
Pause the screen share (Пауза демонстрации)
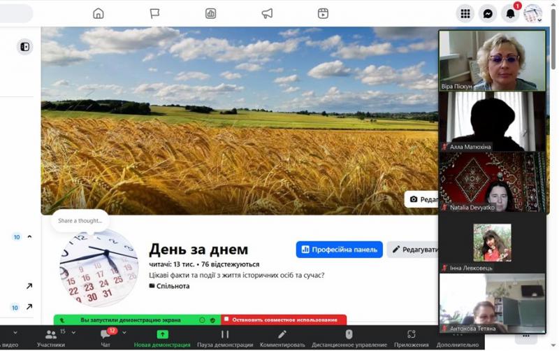(x=225, y=338)
